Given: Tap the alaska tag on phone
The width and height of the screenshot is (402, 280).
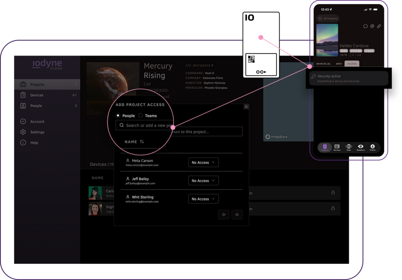Looking at the screenshot, I should pyautogui.click(x=344, y=51).
